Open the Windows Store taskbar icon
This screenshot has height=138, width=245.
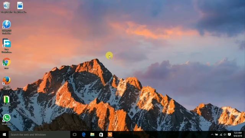pyautogui.click(x=101, y=135)
